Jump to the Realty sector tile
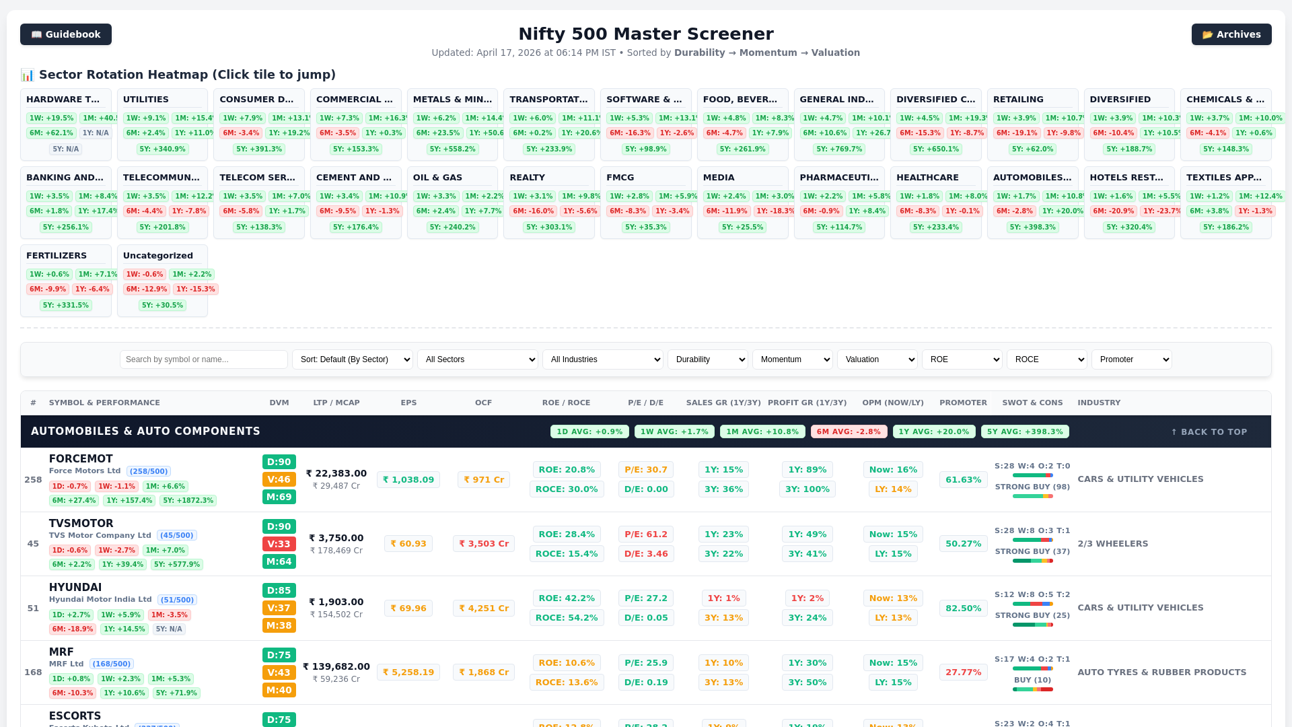The image size is (1292, 727). [549, 203]
